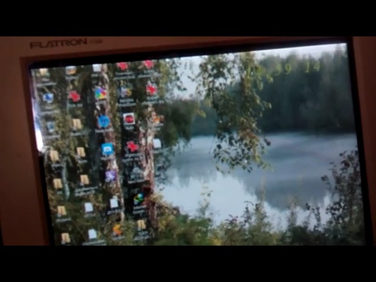Open the blue computer desktop icon
The image size is (376, 282).
tap(48, 98)
